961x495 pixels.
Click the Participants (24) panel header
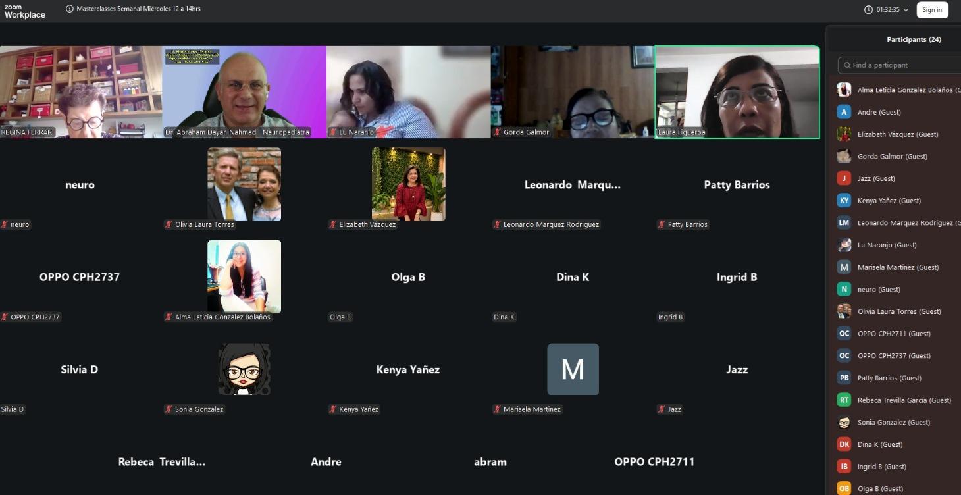[914, 39]
